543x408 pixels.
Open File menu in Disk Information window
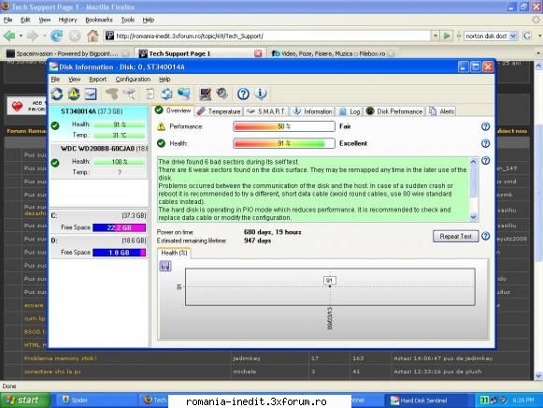[55, 80]
